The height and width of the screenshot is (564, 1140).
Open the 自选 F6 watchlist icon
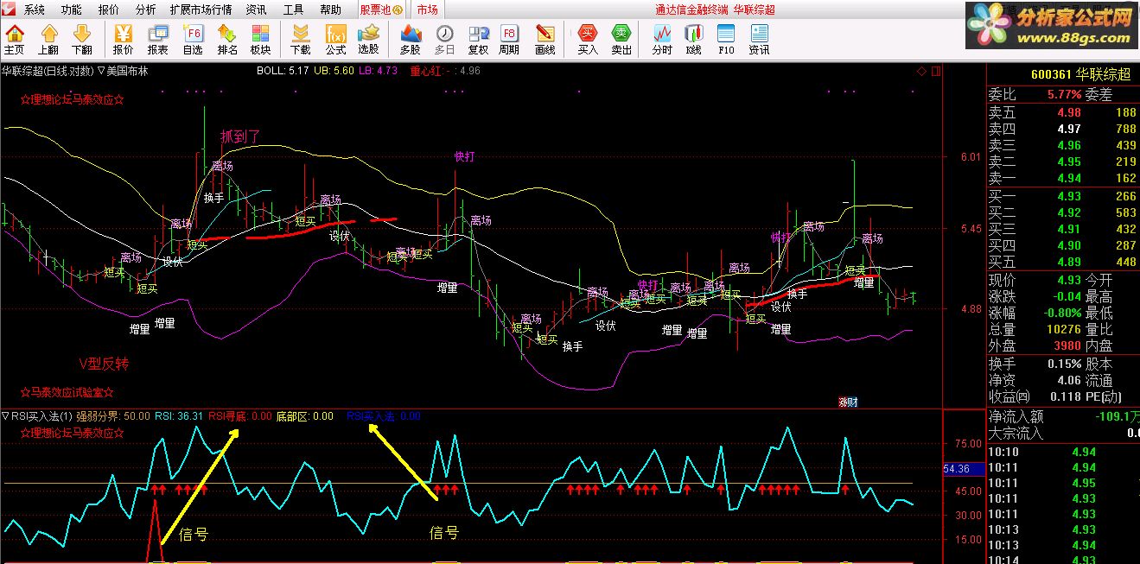(x=193, y=40)
